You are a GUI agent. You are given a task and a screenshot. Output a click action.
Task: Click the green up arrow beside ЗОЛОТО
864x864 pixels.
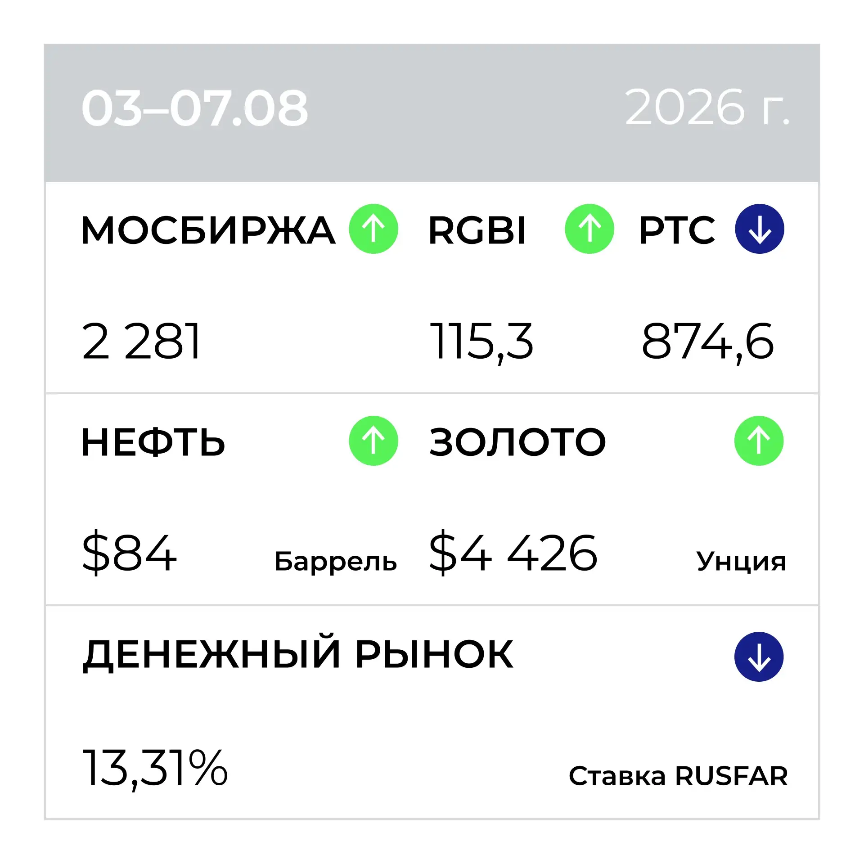click(x=759, y=441)
